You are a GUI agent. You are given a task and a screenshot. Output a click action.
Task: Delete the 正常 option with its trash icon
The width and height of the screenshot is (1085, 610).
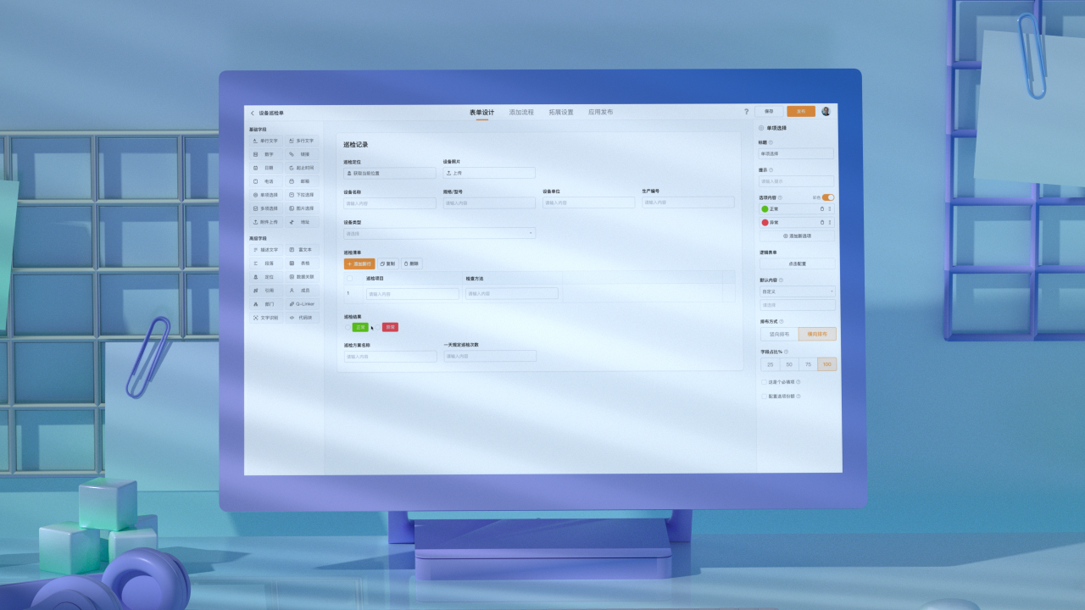coord(821,208)
